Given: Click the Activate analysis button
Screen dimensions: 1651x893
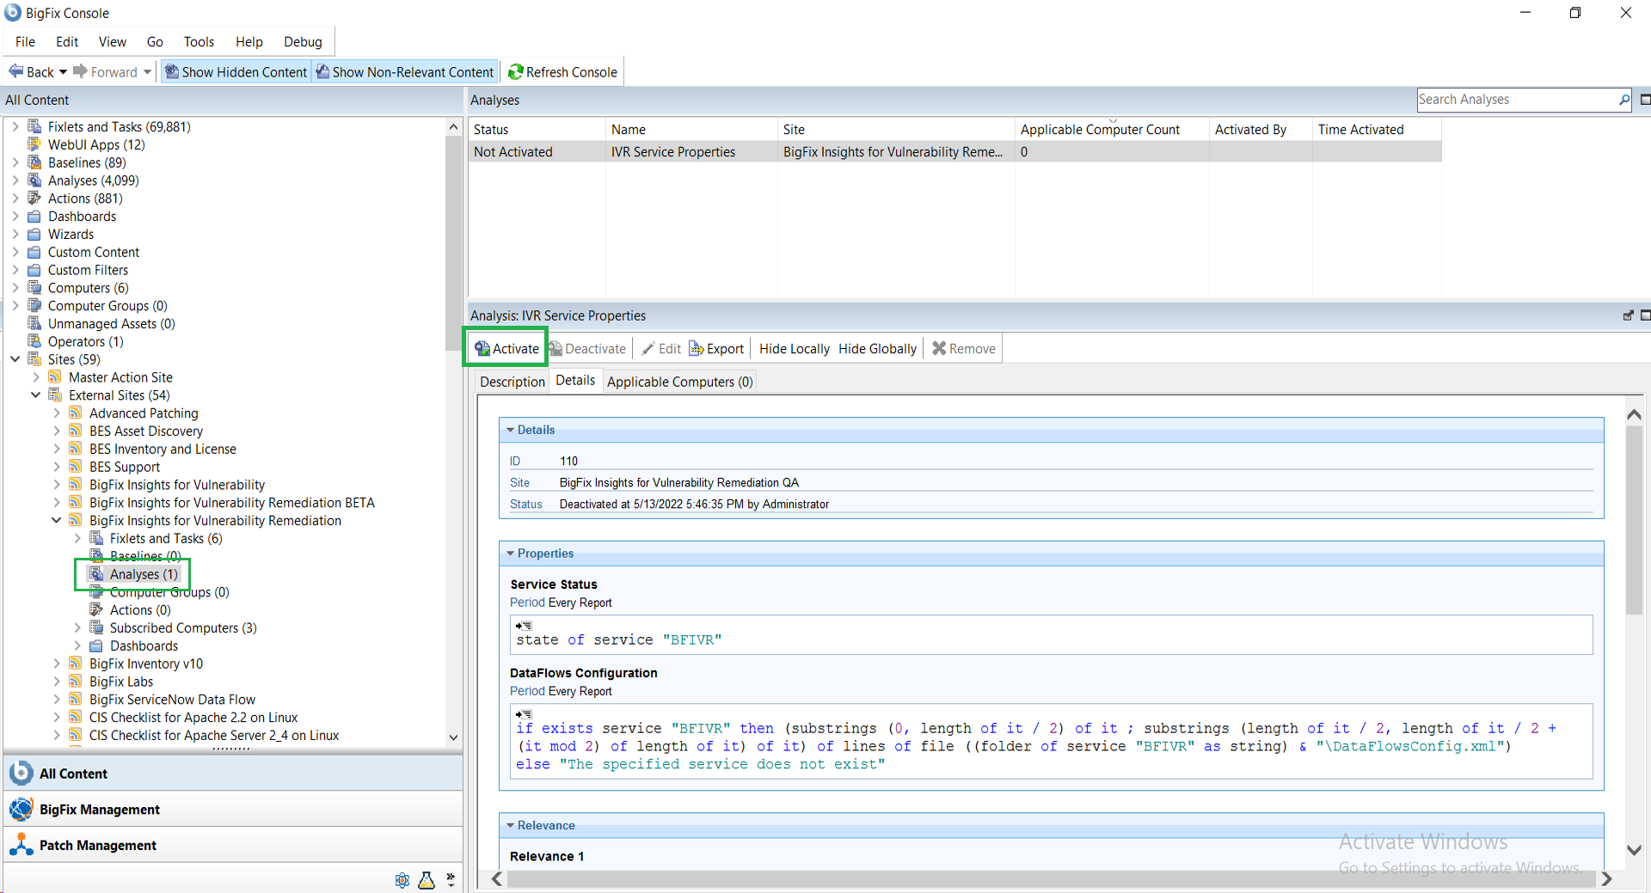Looking at the screenshot, I should (506, 348).
